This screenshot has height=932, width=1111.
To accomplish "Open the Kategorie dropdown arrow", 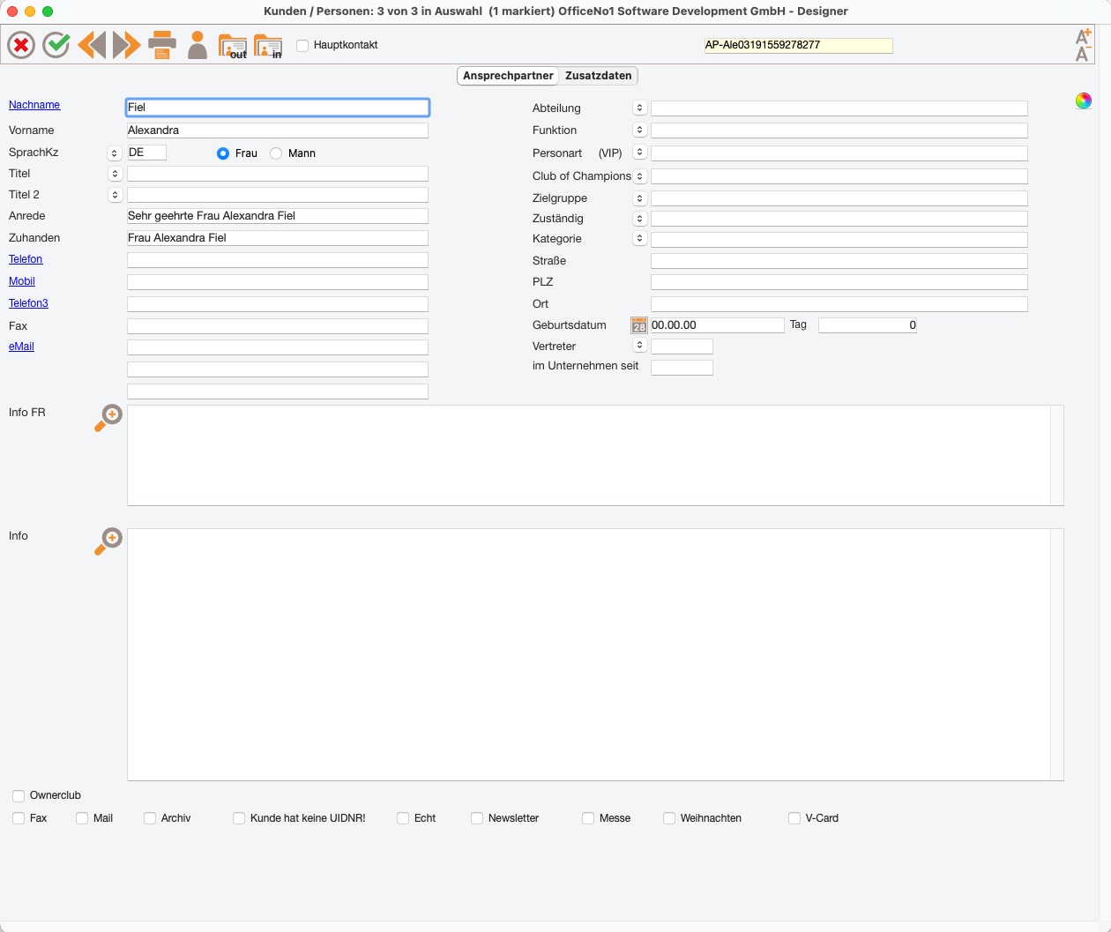I will (x=640, y=238).
